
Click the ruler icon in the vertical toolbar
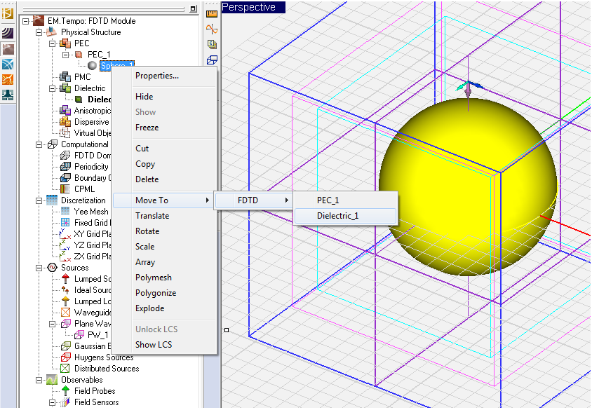(x=212, y=12)
